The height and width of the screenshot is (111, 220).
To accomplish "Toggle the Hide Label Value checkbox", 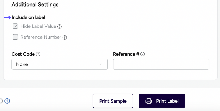I will [15, 26].
